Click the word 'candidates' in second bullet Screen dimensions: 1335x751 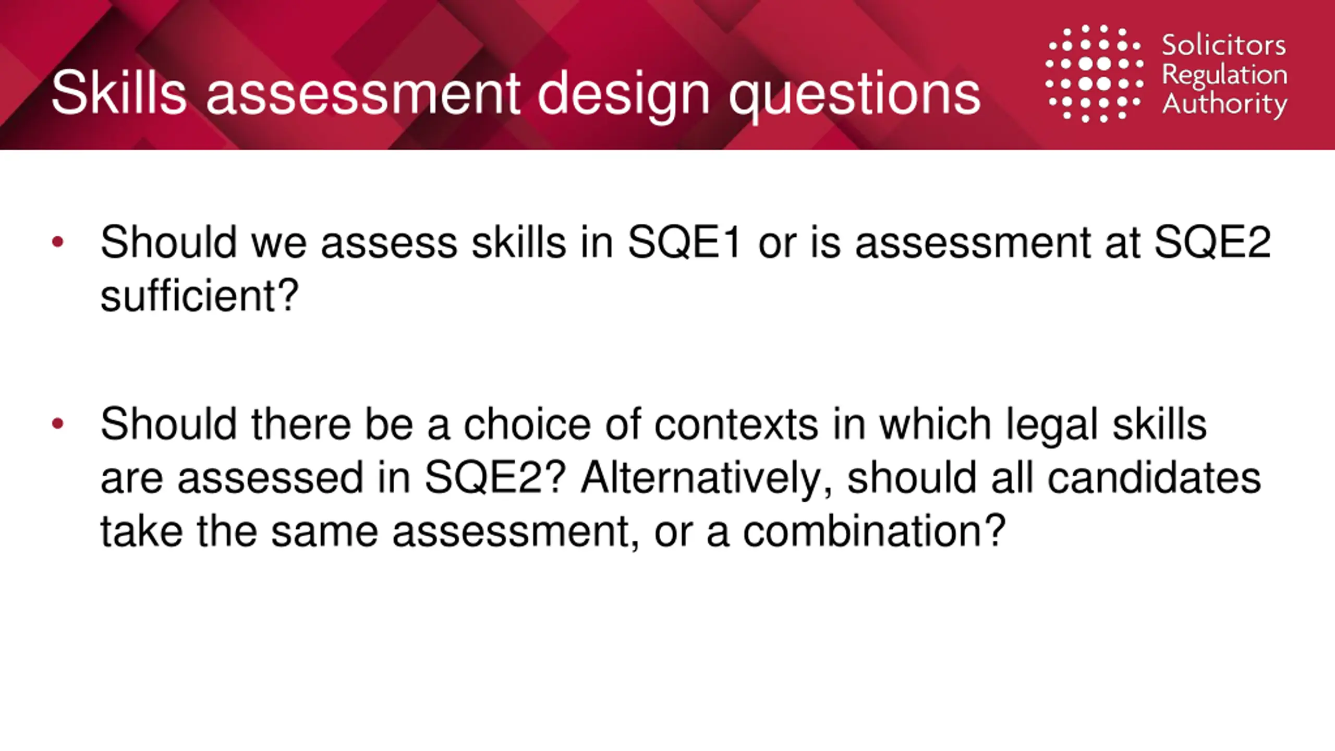[1154, 478]
